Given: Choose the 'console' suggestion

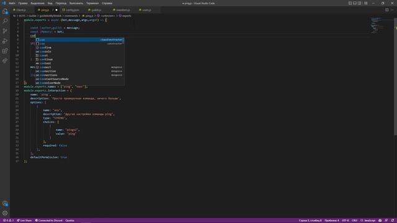Looking at the screenshot, I should pos(80,51).
